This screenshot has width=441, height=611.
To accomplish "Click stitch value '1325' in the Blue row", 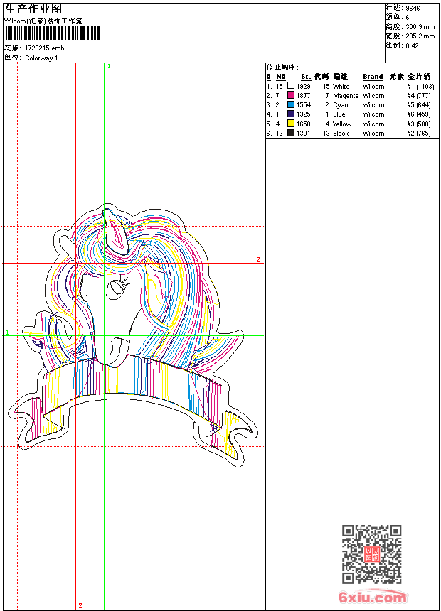I will pyautogui.click(x=304, y=114).
